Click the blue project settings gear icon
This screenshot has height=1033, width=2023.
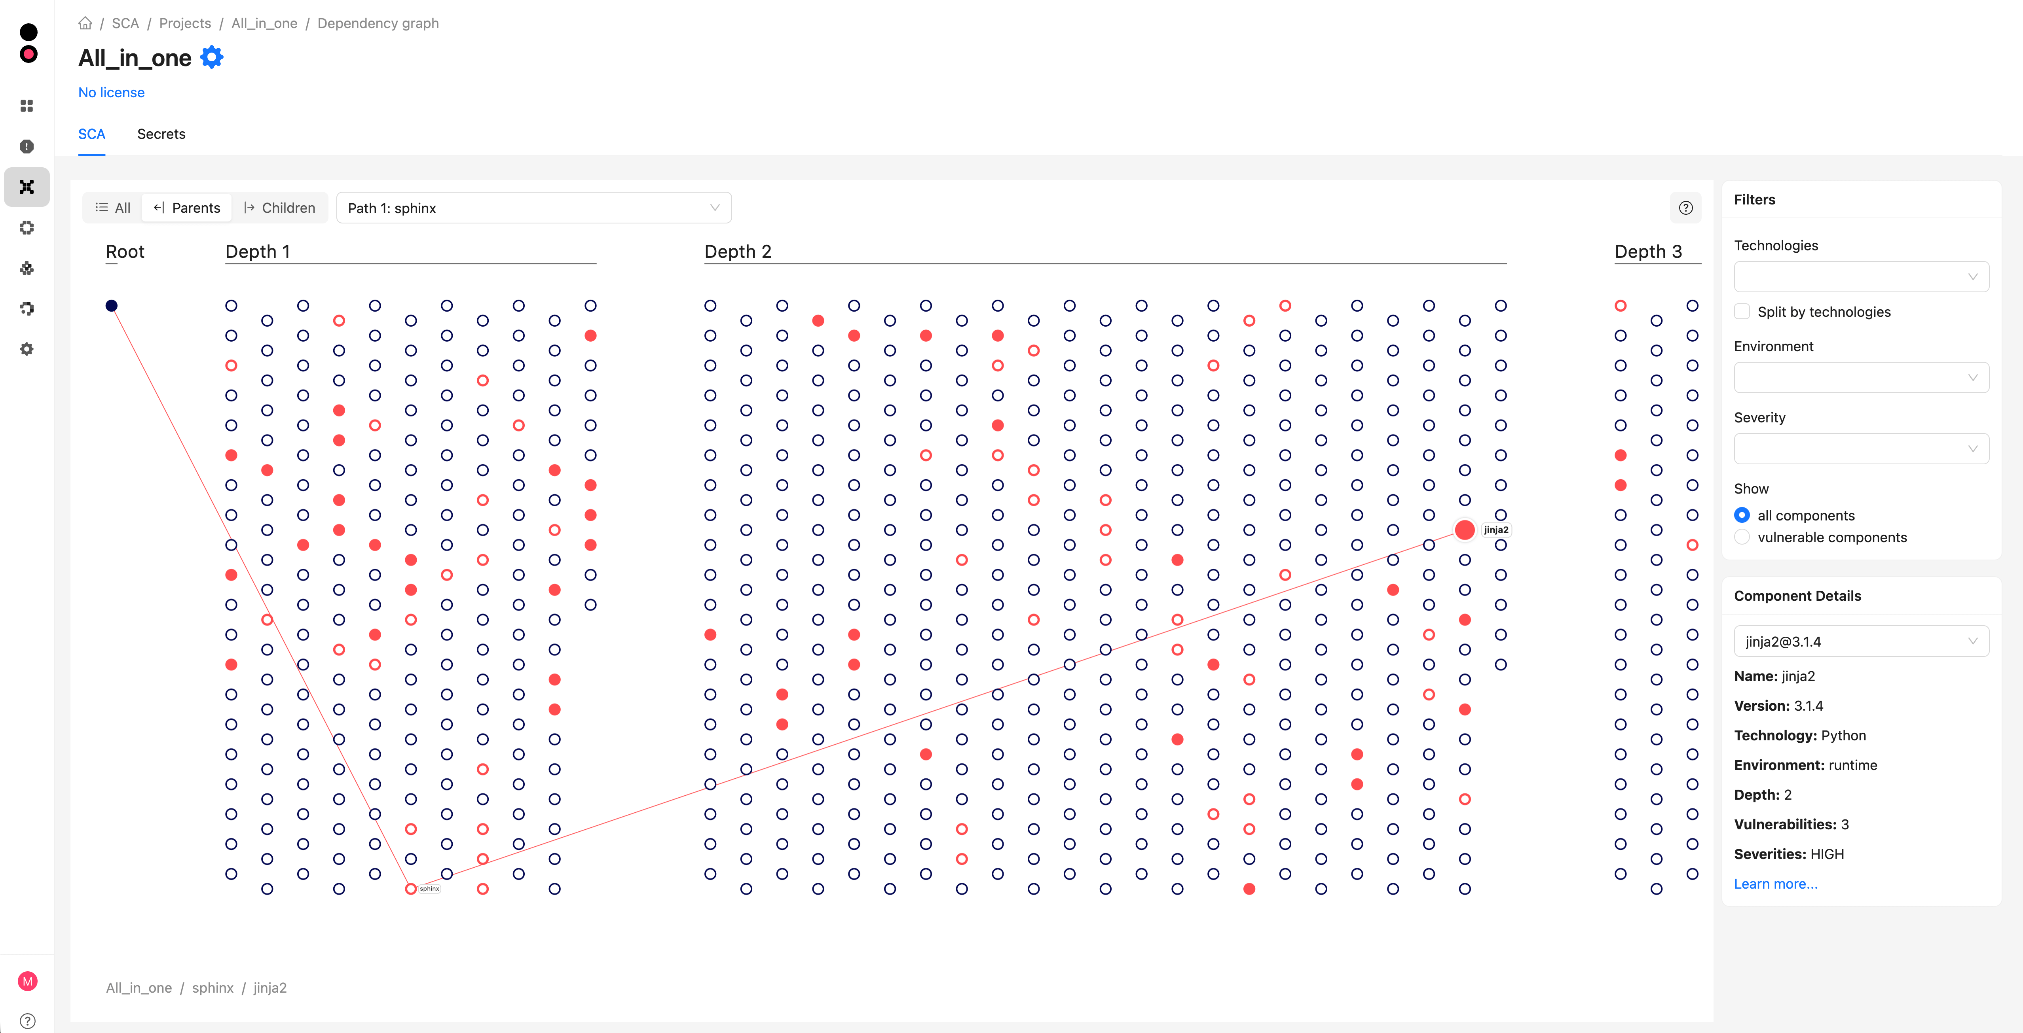(211, 57)
